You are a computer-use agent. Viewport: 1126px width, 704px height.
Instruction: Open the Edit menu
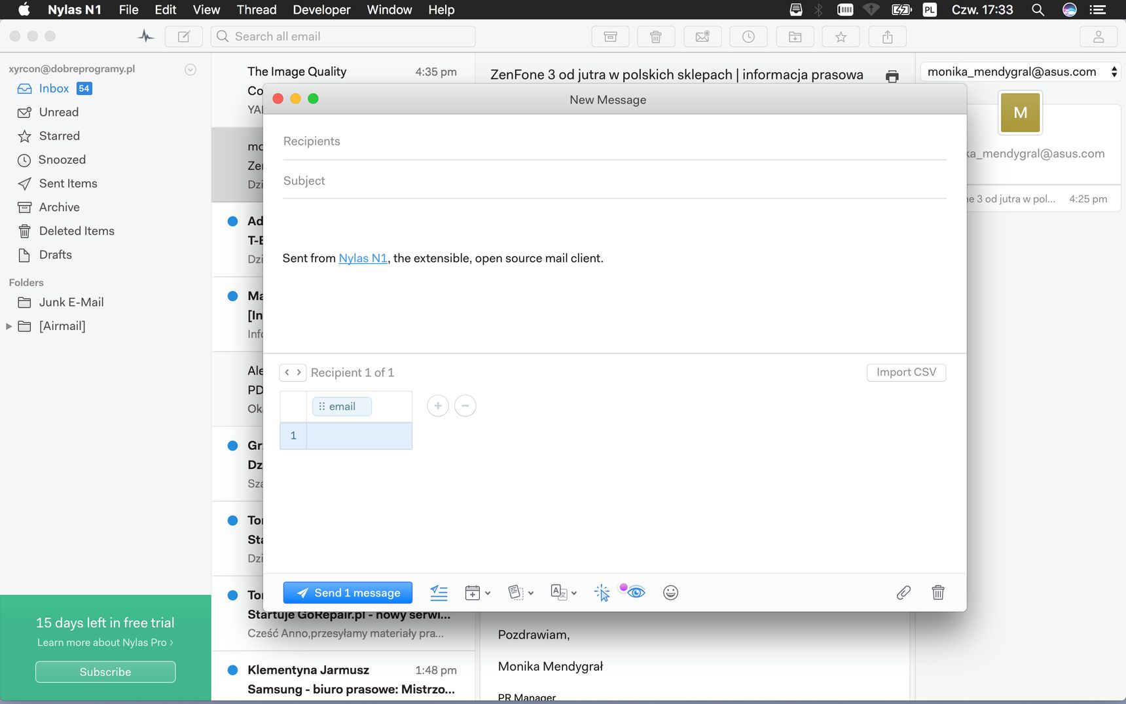click(x=166, y=10)
